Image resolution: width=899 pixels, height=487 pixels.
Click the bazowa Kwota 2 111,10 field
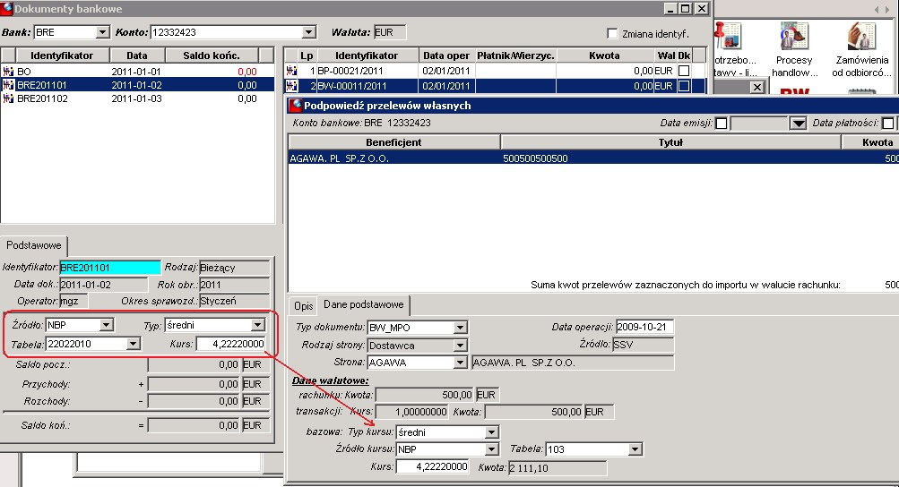558,468
